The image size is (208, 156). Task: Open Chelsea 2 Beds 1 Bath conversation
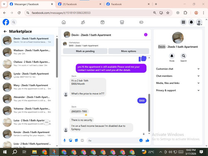coord(28,64)
